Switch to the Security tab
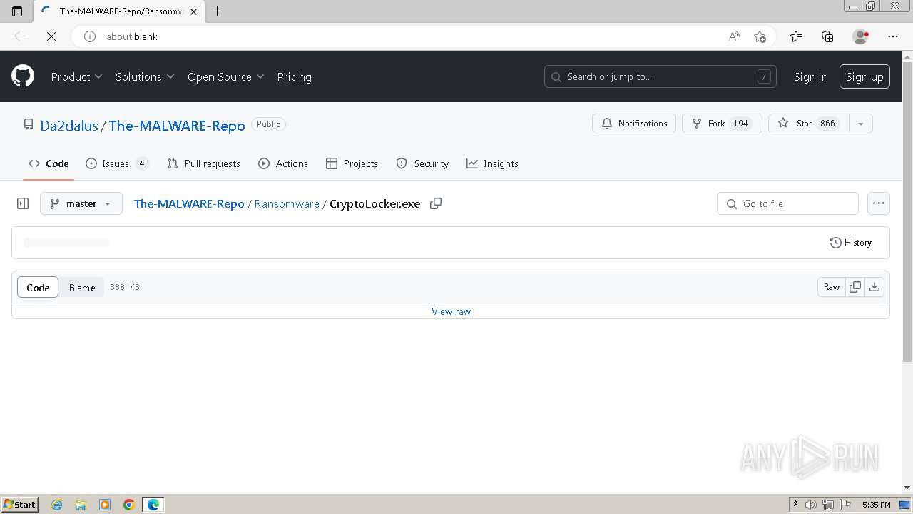This screenshot has width=913, height=514. coord(422,163)
